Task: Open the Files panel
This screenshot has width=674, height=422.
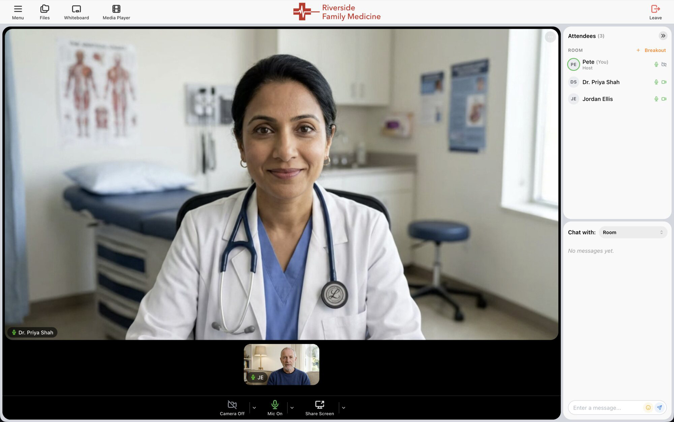Action: pos(44,12)
